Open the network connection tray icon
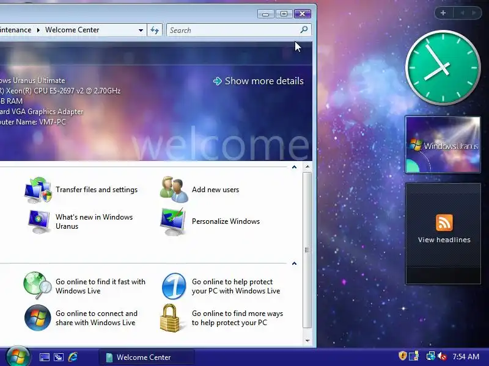 coord(431,356)
